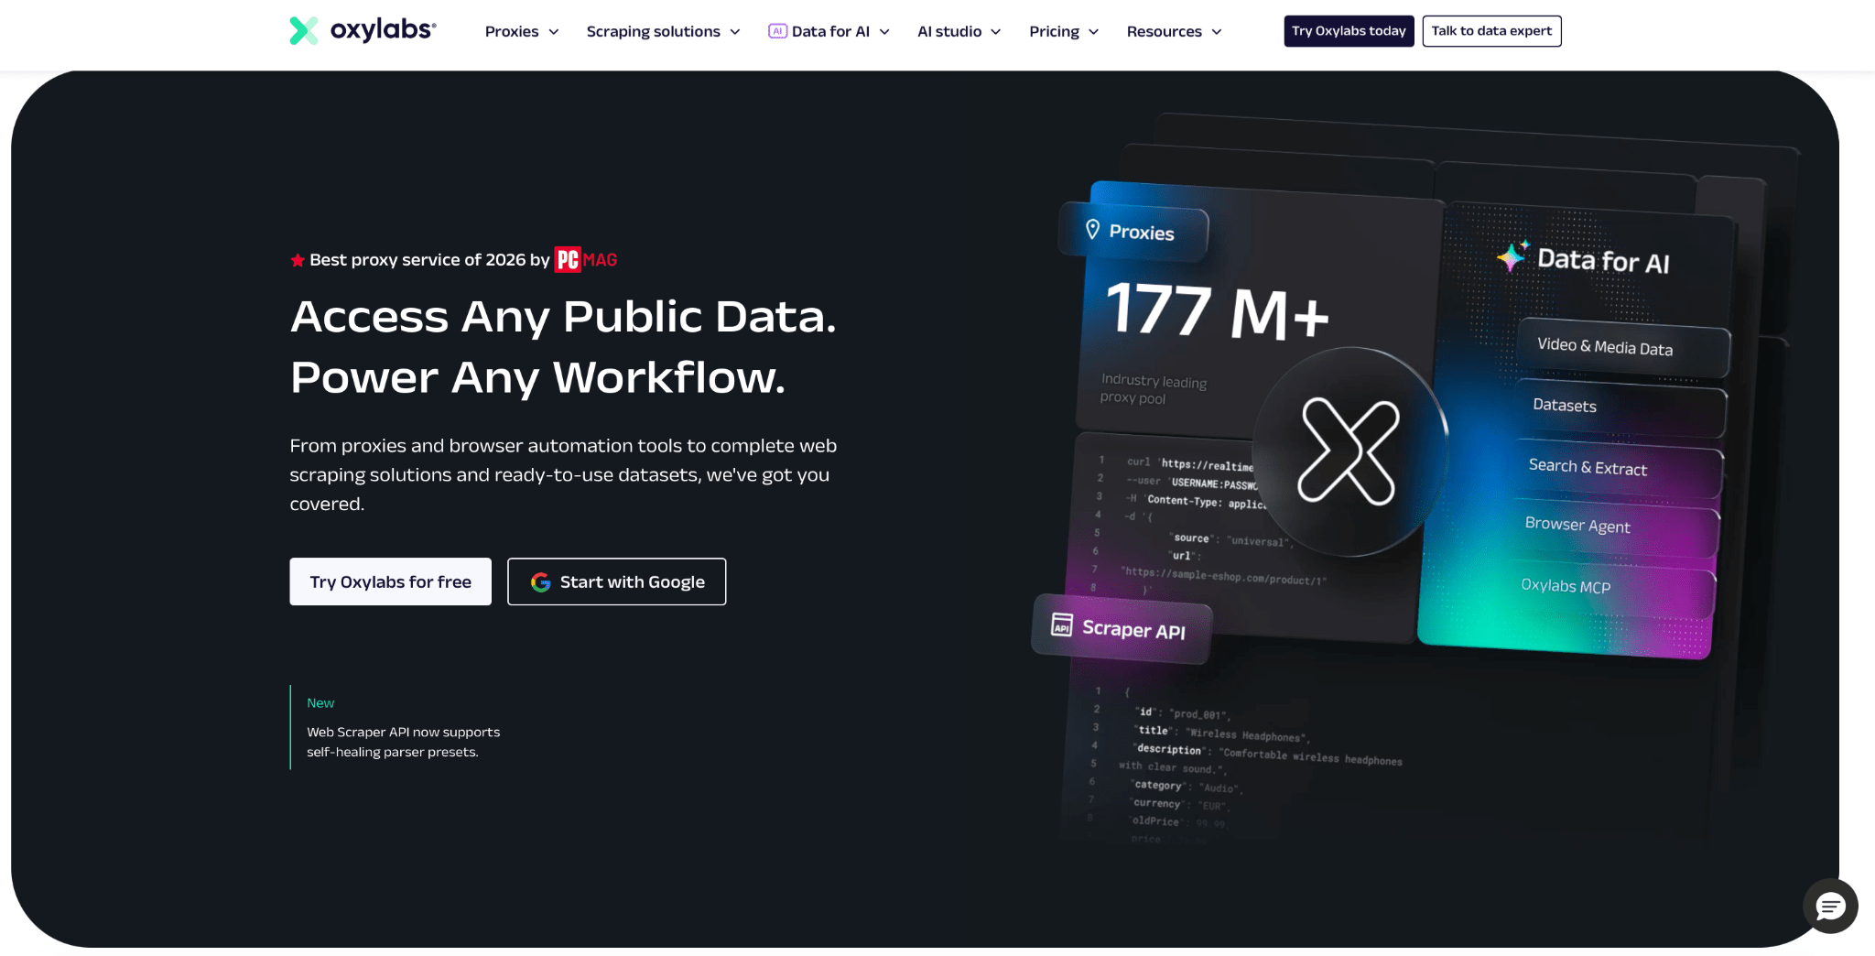Click the Oxylabs logo

click(362, 30)
